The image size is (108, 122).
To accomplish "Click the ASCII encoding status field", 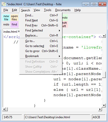I will click(98, 117).
